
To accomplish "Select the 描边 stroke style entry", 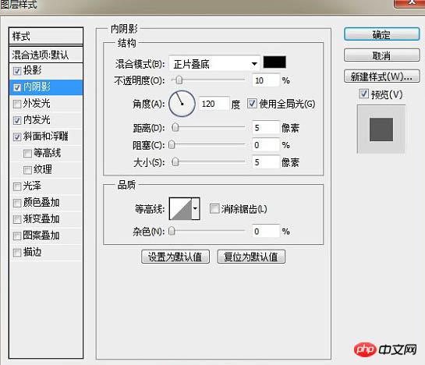I will coord(45,252).
